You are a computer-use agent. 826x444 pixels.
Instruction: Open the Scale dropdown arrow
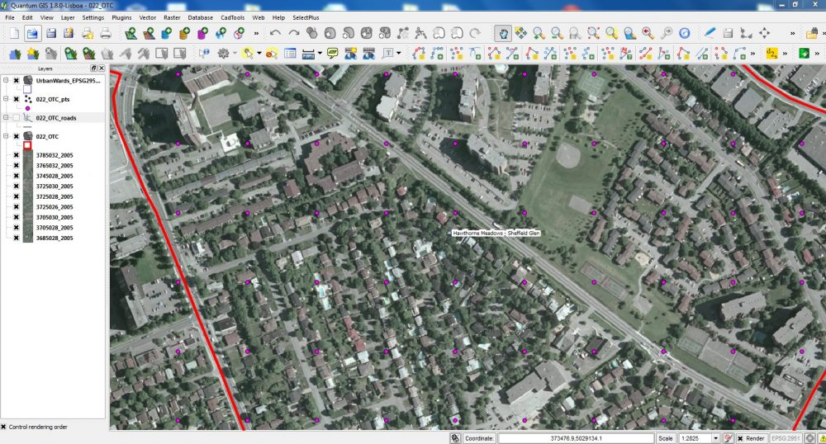[715, 438]
